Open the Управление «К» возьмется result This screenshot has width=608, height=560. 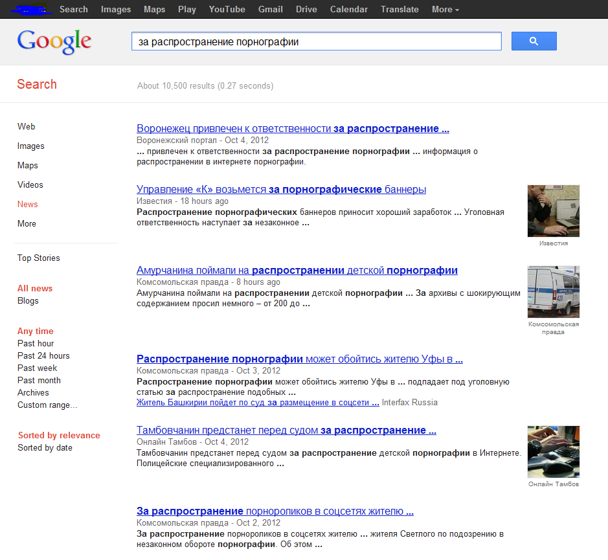point(281,189)
